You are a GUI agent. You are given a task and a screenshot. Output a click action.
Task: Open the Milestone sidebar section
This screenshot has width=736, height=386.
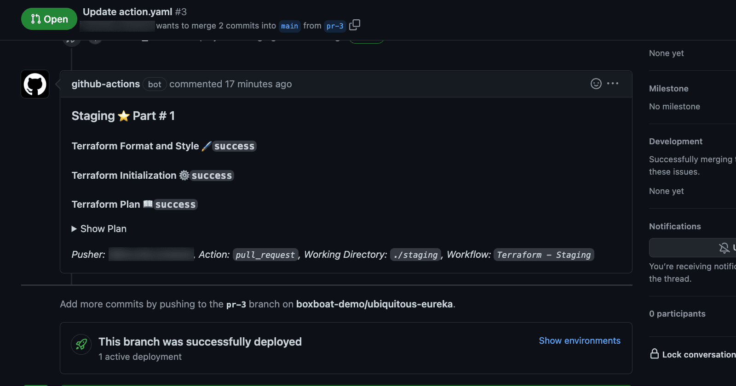point(668,89)
